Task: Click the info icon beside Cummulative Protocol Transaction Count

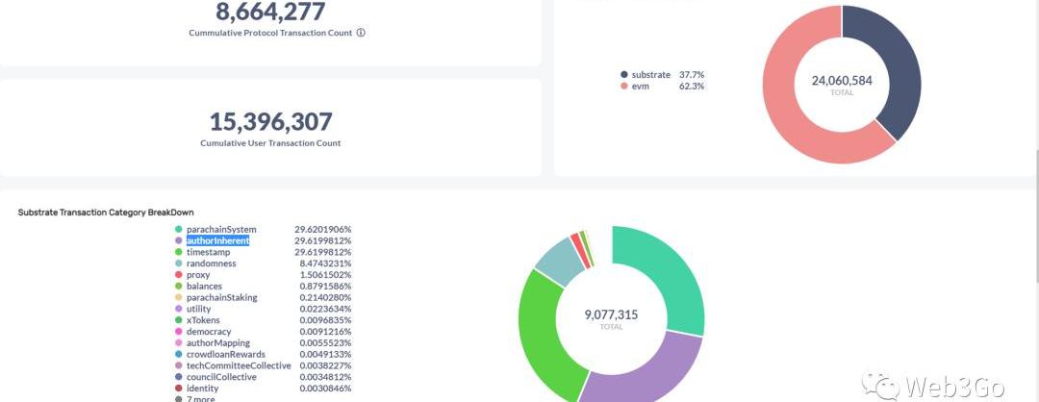Action: (361, 33)
